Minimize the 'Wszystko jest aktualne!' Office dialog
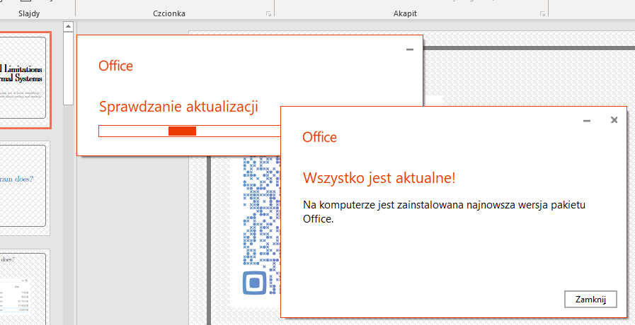This screenshot has width=635, height=325. click(x=586, y=120)
